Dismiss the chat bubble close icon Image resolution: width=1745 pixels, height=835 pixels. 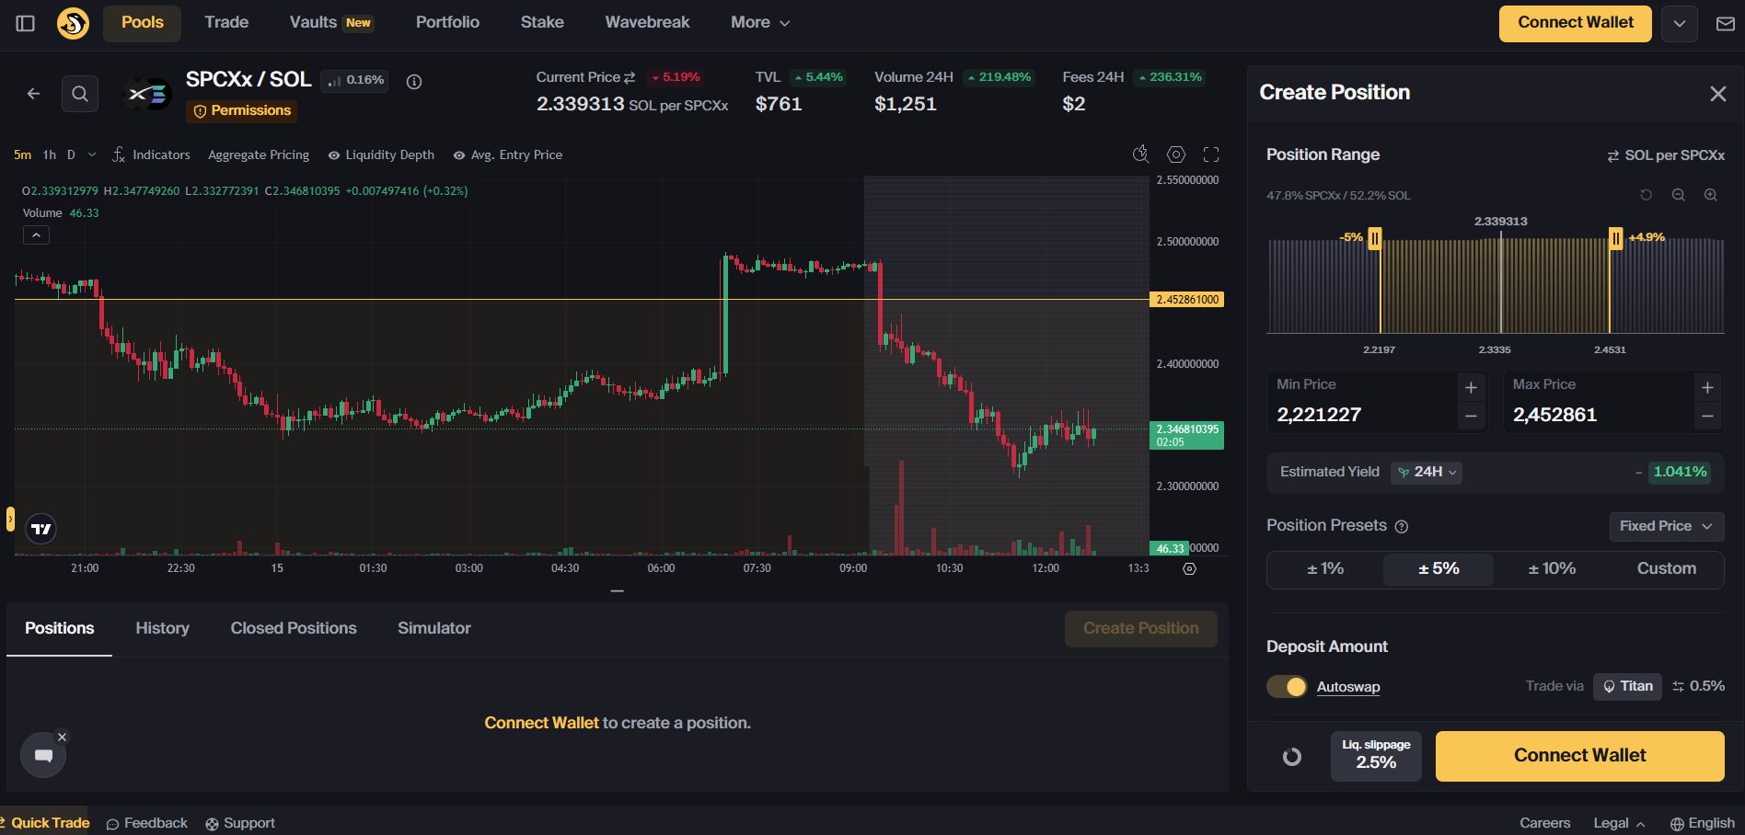coord(62,737)
